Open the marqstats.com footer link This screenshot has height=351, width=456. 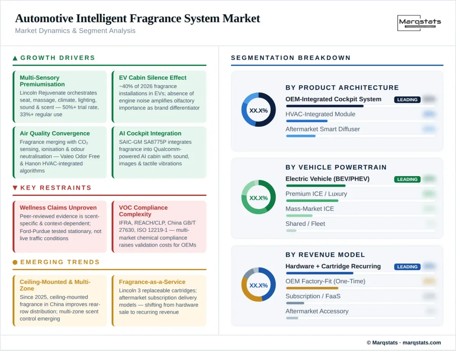[421, 343]
